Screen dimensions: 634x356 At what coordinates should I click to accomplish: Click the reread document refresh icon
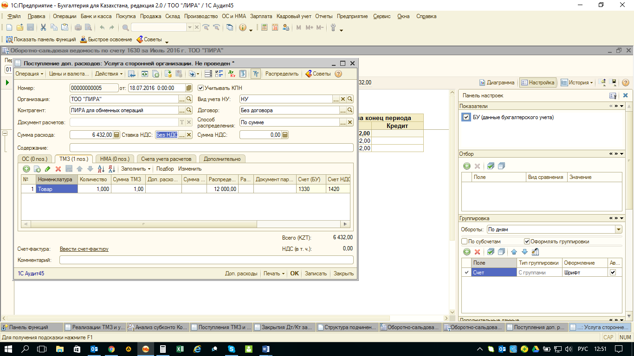tap(145, 74)
